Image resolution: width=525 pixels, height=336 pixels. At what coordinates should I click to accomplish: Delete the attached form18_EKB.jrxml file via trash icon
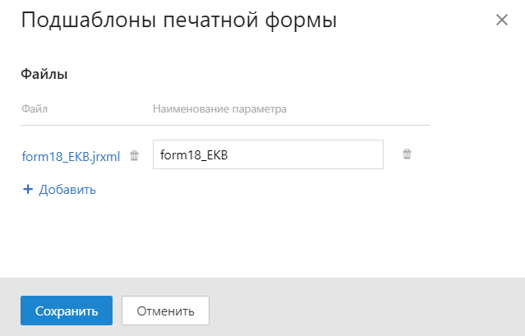tap(134, 155)
